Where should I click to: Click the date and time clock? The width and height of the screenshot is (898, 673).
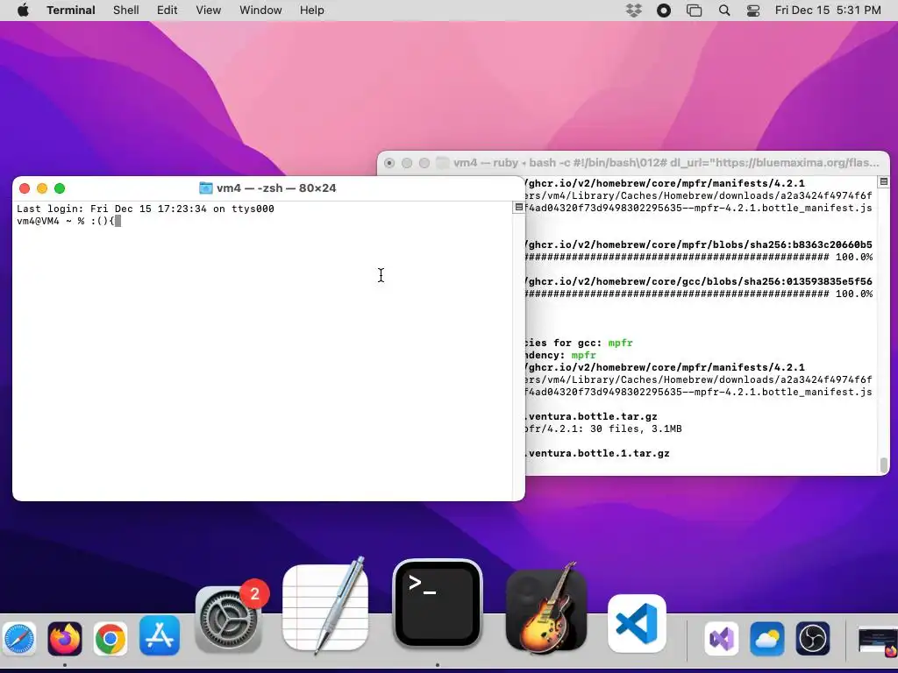click(x=828, y=11)
